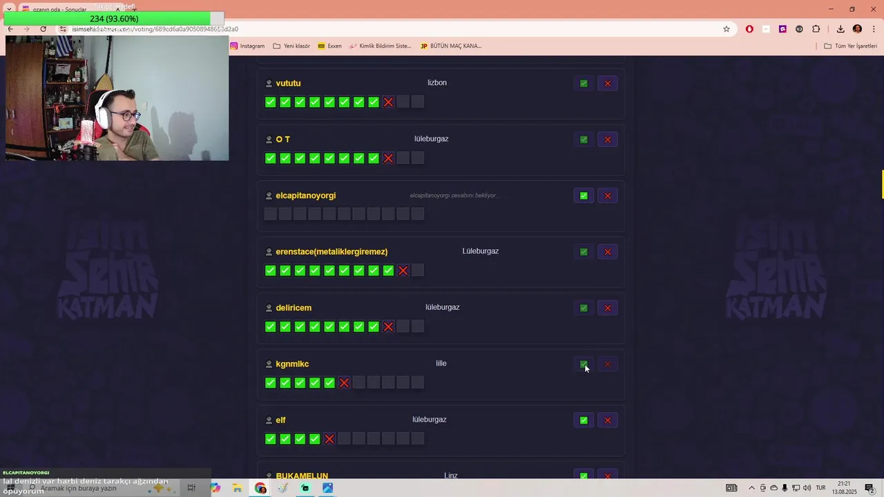Approve kgnmlkc's answer lille
The height and width of the screenshot is (497, 884).
point(584,364)
